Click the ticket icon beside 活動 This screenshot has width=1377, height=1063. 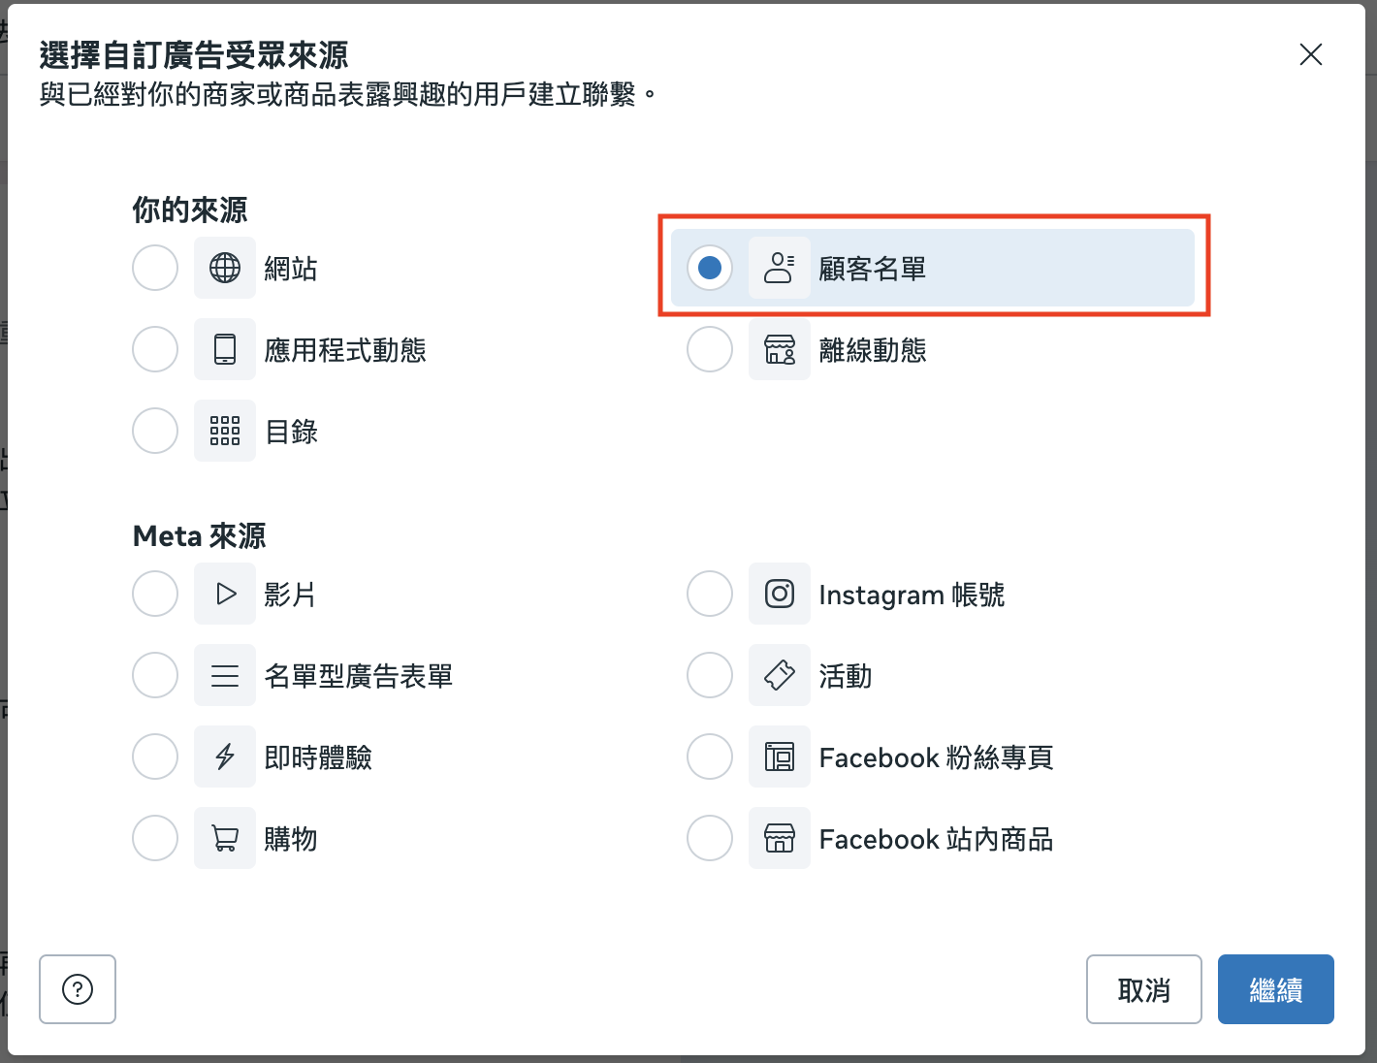(x=780, y=675)
